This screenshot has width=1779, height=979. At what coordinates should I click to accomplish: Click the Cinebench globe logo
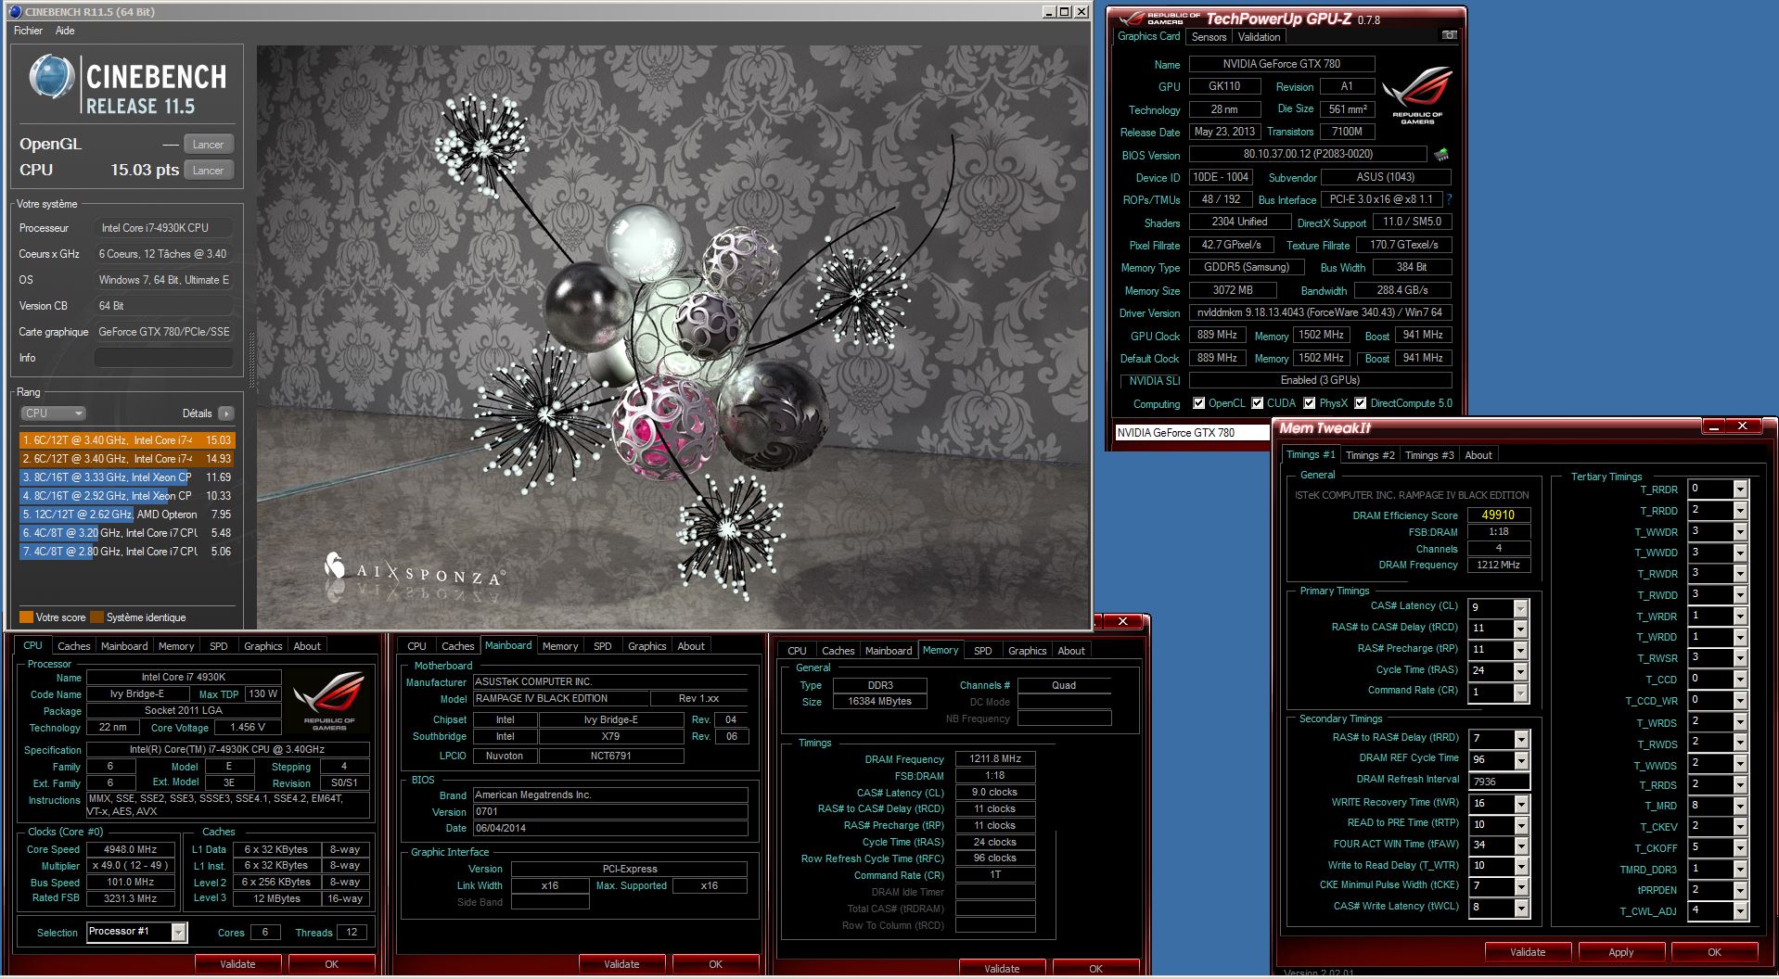(x=51, y=77)
